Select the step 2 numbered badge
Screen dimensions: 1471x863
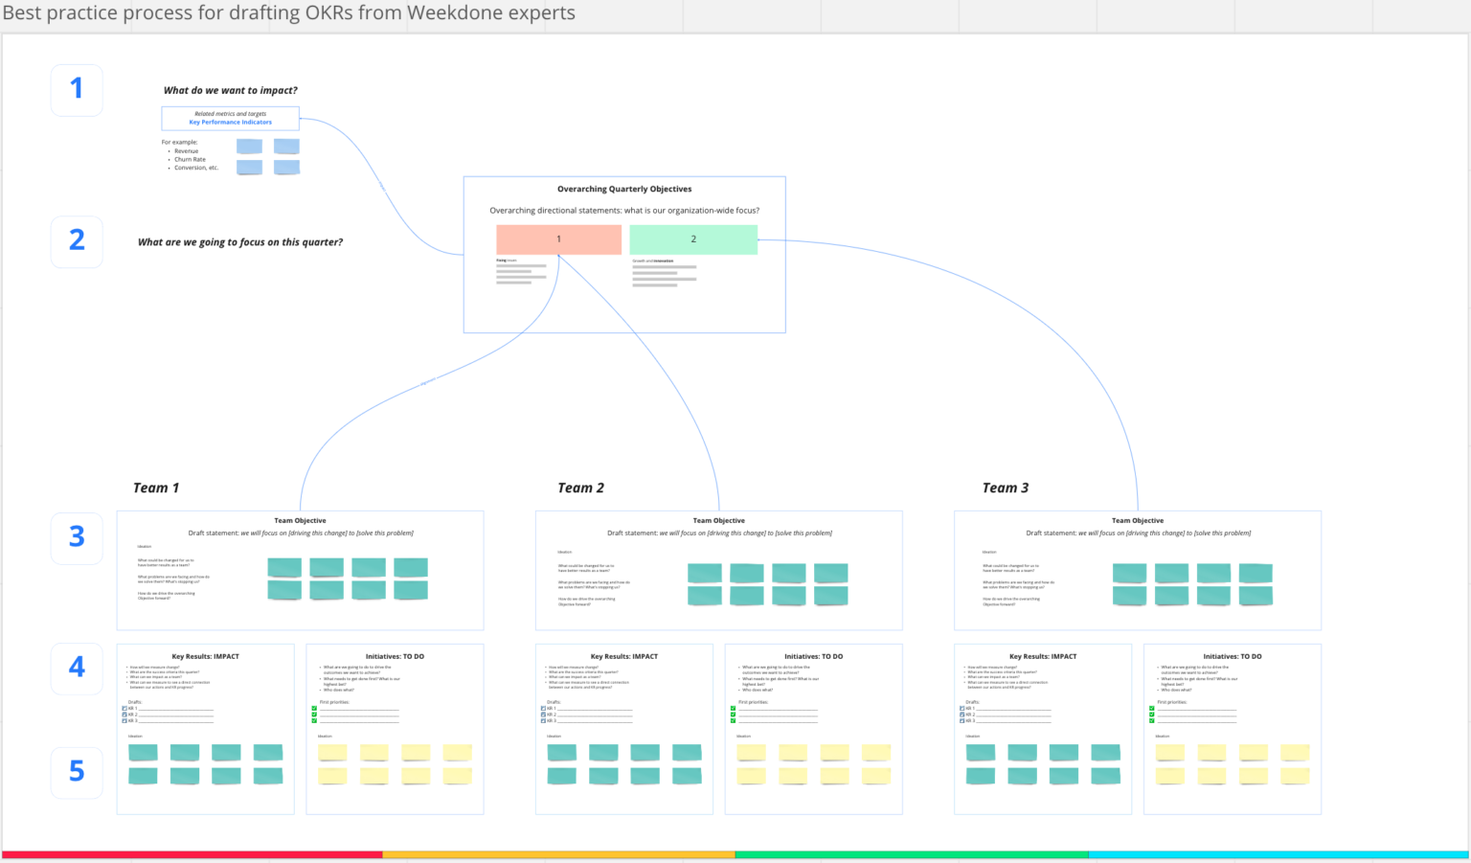76,241
